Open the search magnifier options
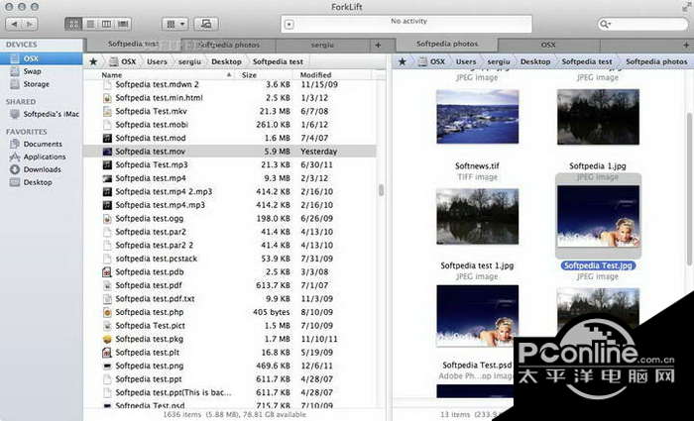The height and width of the screenshot is (421, 694). point(605,24)
